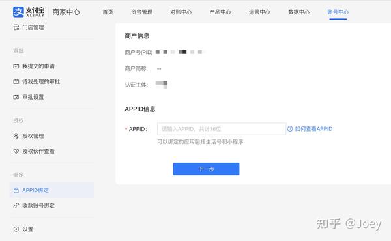Click the 待我处理的审批 sidebar icon
Image resolution: width=391 pixels, height=241 pixels.
pyautogui.click(x=16, y=82)
